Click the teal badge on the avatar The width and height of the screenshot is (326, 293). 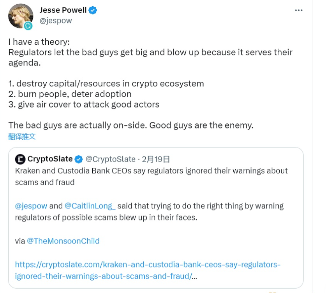tap(28, 26)
